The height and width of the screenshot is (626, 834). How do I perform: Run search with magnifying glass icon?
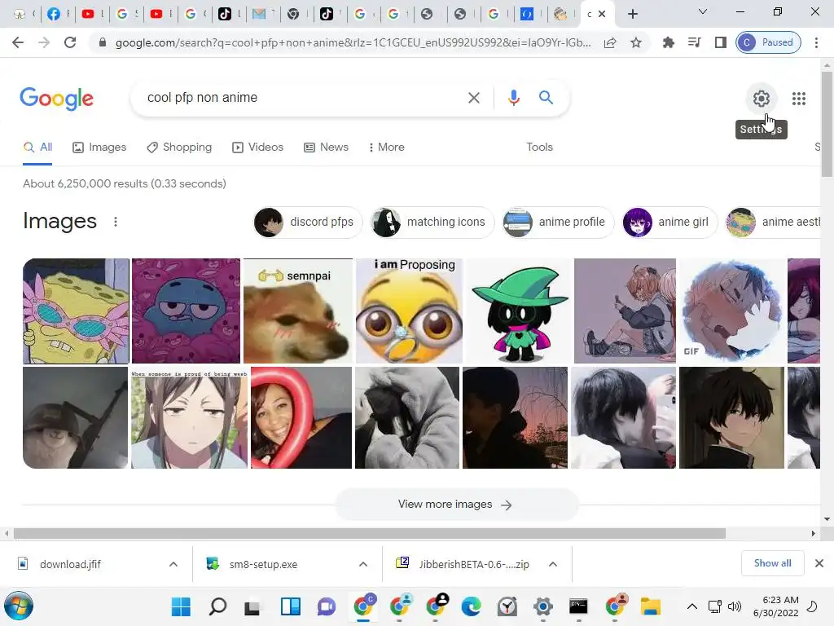coord(546,98)
